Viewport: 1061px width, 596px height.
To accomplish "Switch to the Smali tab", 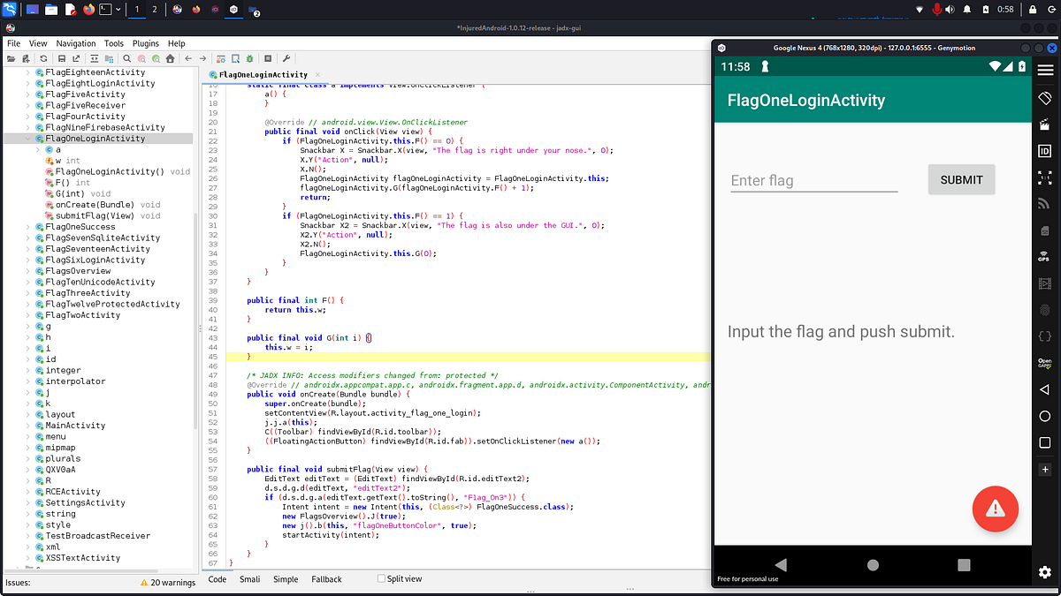I will click(249, 579).
